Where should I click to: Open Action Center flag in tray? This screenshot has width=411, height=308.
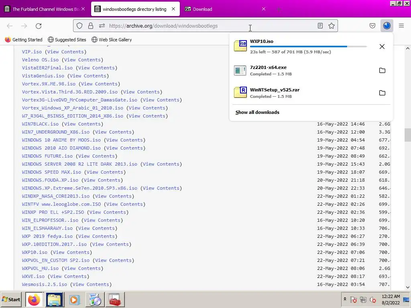click(353, 299)
